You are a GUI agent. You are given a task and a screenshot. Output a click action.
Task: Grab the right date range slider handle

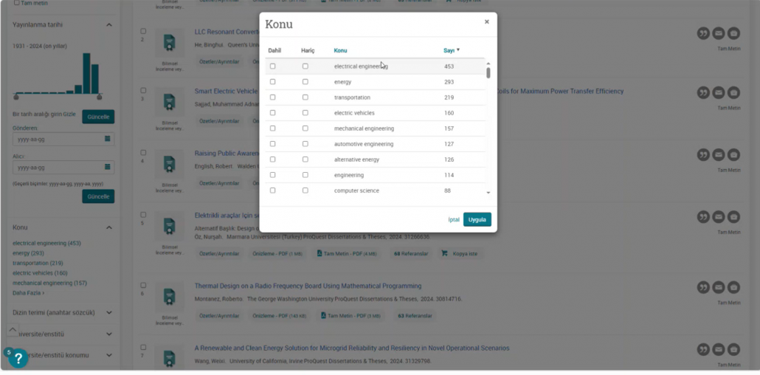tap(100, 97)
